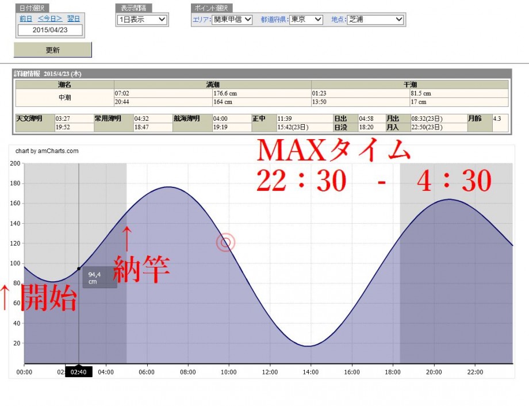Open the chart by amCharts.com link
Screen dimensions: 529x406
pos(47,151)
